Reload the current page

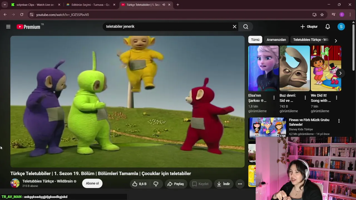pyautogui.click(x=22, y=15)
